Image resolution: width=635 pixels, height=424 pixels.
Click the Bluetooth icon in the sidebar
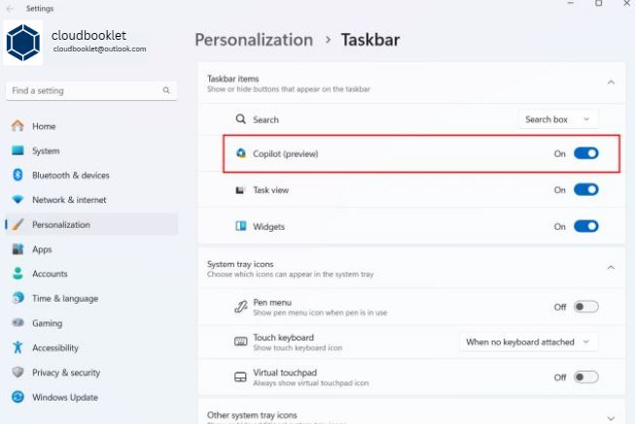click(18, 175)
